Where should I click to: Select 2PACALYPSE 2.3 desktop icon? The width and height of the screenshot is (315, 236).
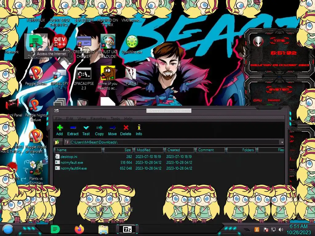coord(84,78)
